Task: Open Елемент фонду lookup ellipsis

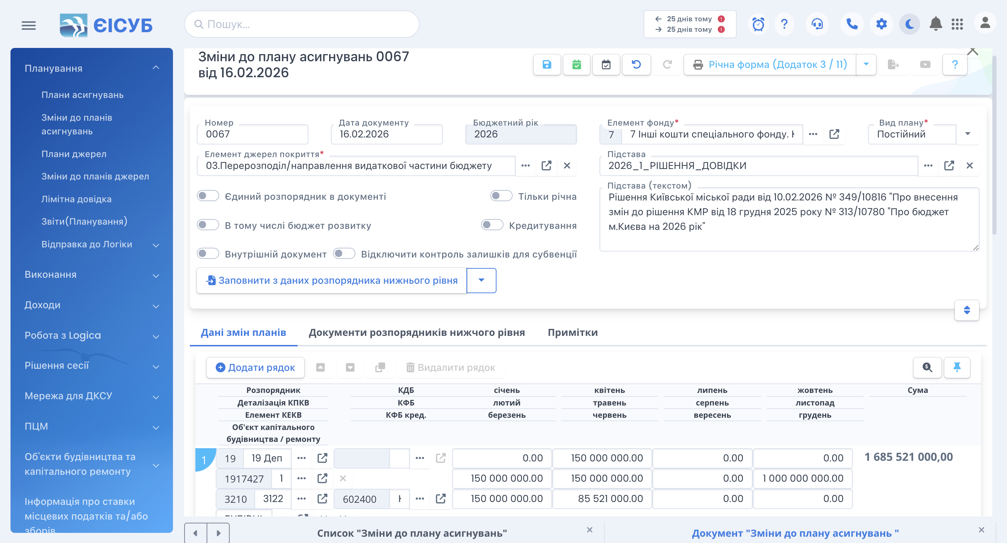Action: pyautogui.click(x=813, y=134)
